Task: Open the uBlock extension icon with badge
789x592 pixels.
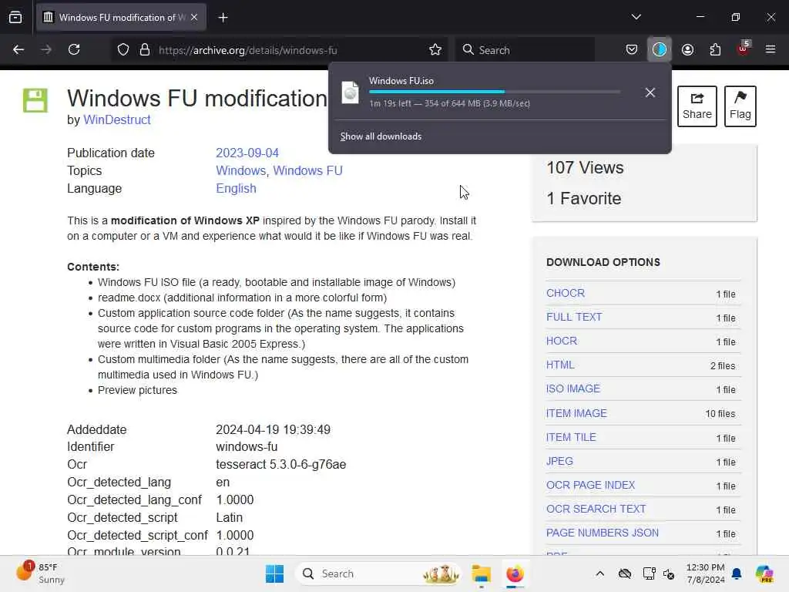Action: pyautogui.click(x=744, y=49)
